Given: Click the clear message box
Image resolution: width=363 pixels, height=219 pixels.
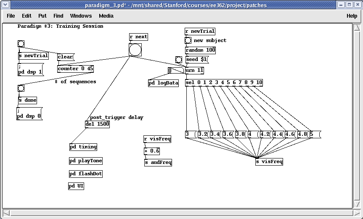Looking at the screenshot, I should [65, 57].
